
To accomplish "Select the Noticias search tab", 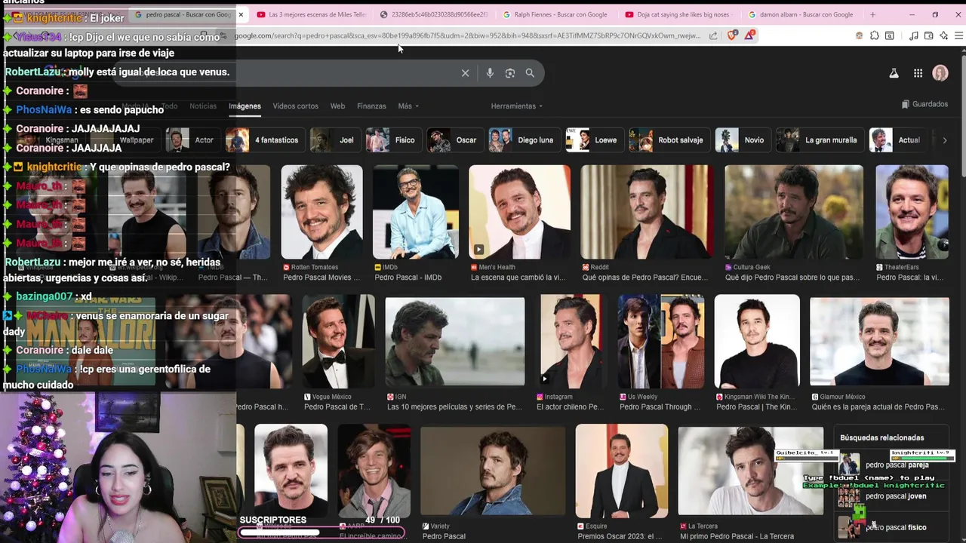I will click(x=202, y=106).
